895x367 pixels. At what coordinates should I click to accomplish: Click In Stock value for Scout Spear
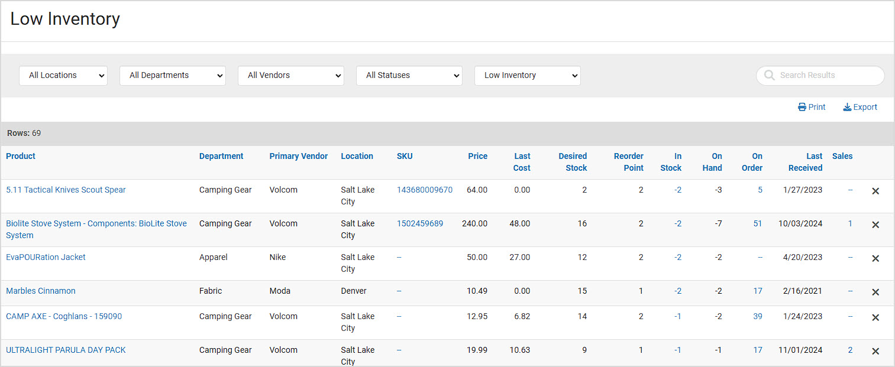point(678,190)
